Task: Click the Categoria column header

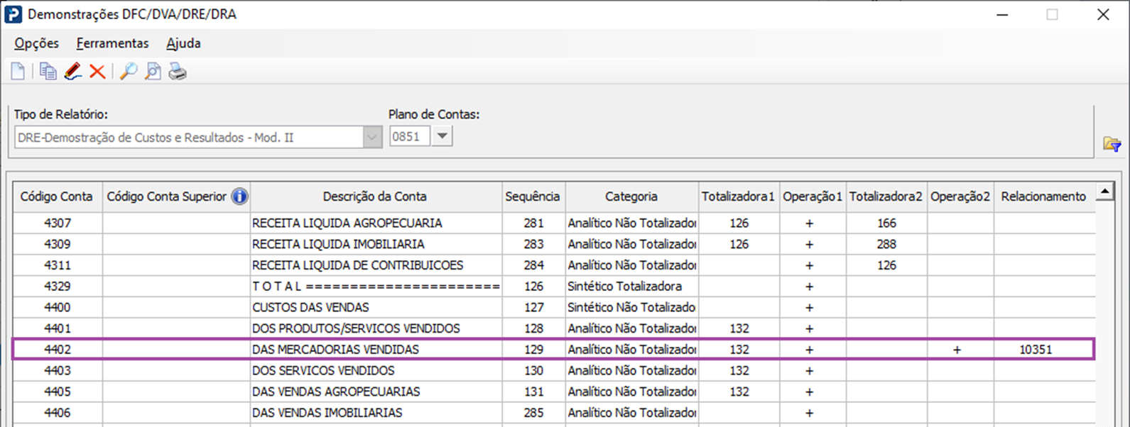Action: click(631, 196)
